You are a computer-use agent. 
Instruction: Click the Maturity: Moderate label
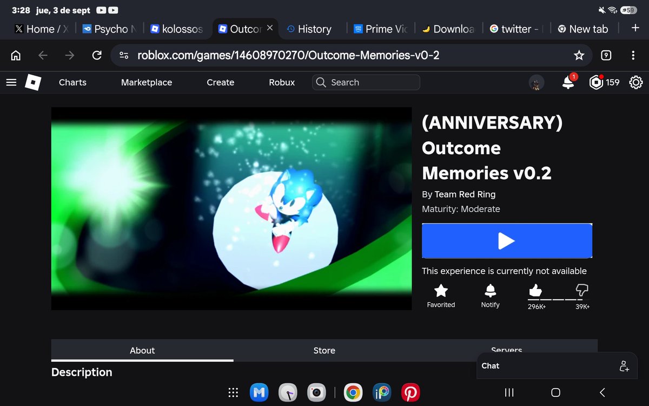(x=461, y=209)
